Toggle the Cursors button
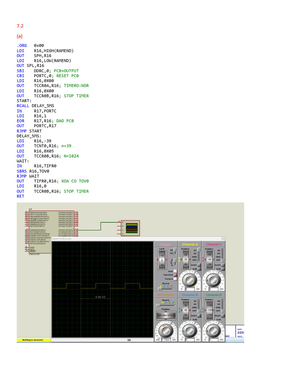Image resolution: width=284 pixels, height=379 pixels. 175,279
